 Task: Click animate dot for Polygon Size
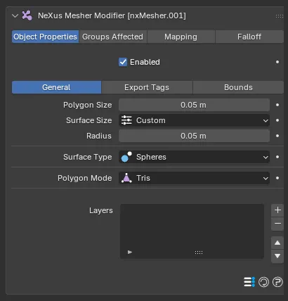277,105
